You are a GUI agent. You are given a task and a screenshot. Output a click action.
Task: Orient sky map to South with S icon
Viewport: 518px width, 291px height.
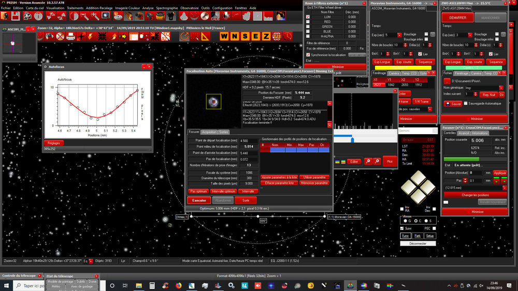[245, 36]
